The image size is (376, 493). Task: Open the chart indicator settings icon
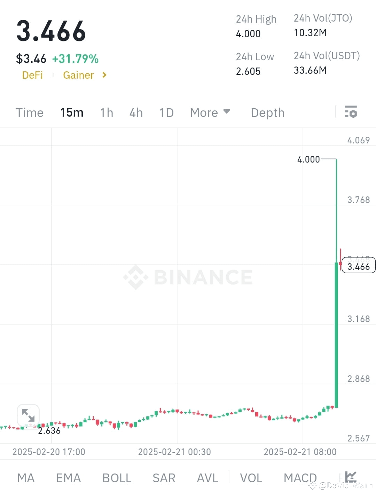[x=351, y=112]
